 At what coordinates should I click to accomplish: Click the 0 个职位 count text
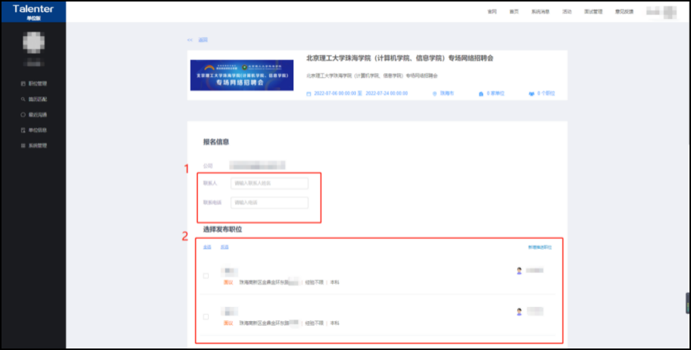click(x=546, y=94)
